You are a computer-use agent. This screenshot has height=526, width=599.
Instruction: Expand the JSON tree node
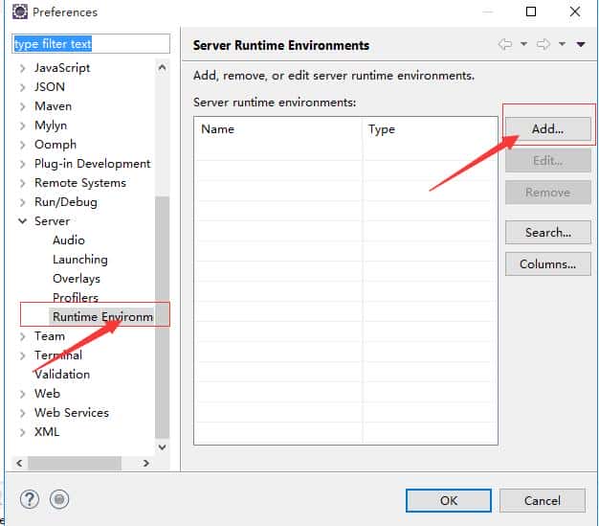pos(23,87)
